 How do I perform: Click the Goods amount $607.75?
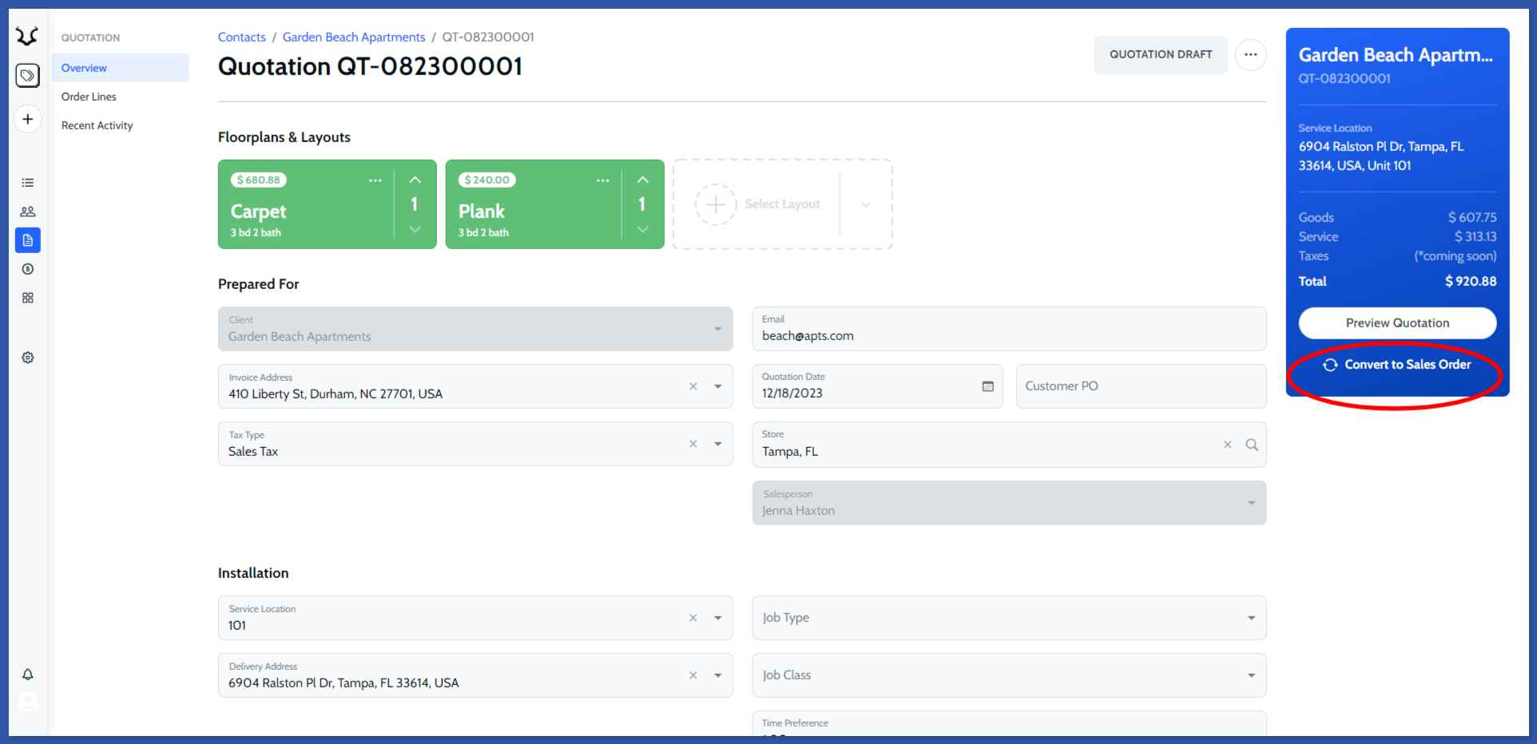tap(1472, 217)
